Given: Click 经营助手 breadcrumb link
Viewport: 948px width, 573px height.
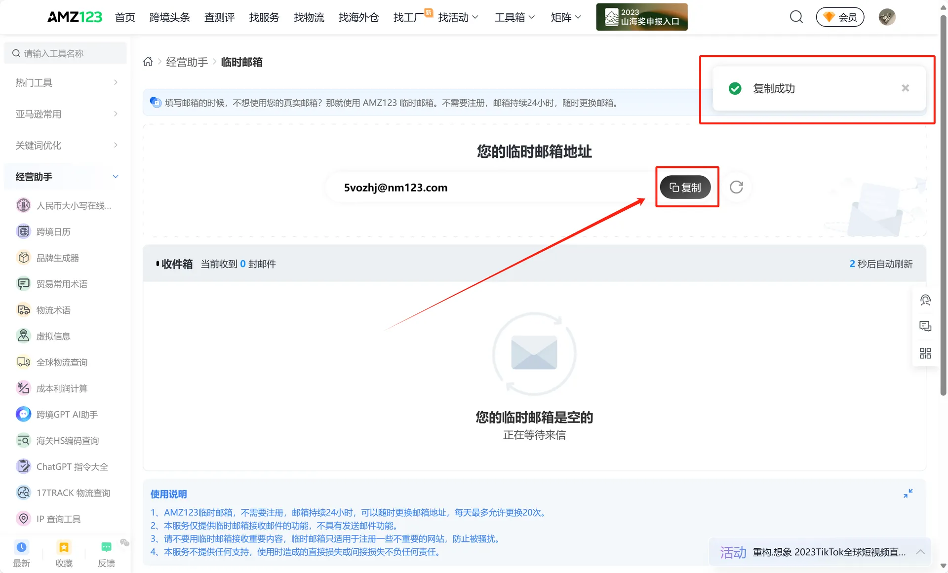Looking at the screenshot, I should [x=187, y=62].
